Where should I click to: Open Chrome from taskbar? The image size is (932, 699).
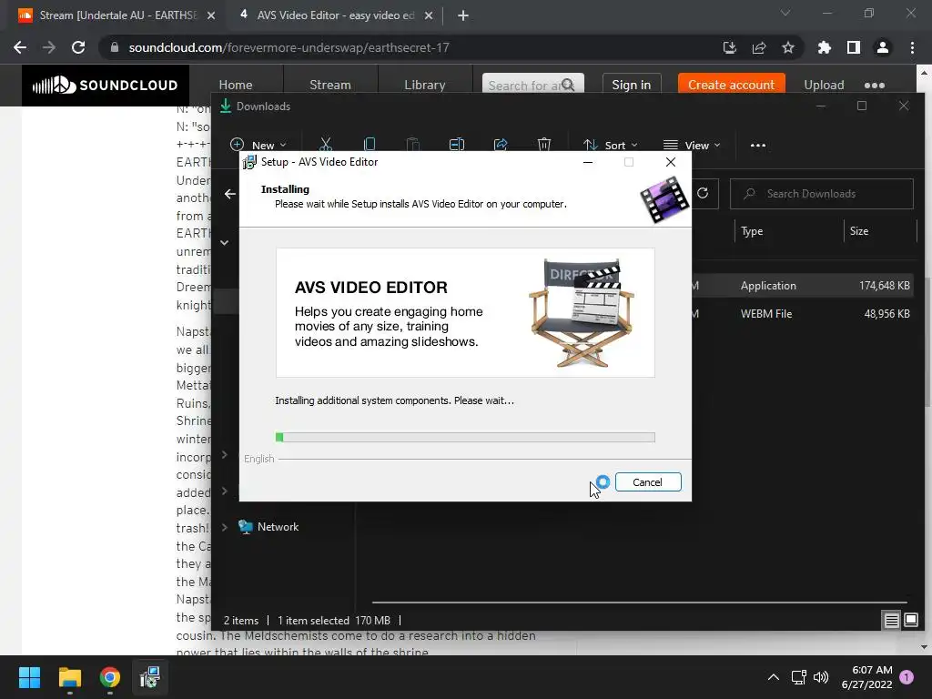tap(110, 677)
